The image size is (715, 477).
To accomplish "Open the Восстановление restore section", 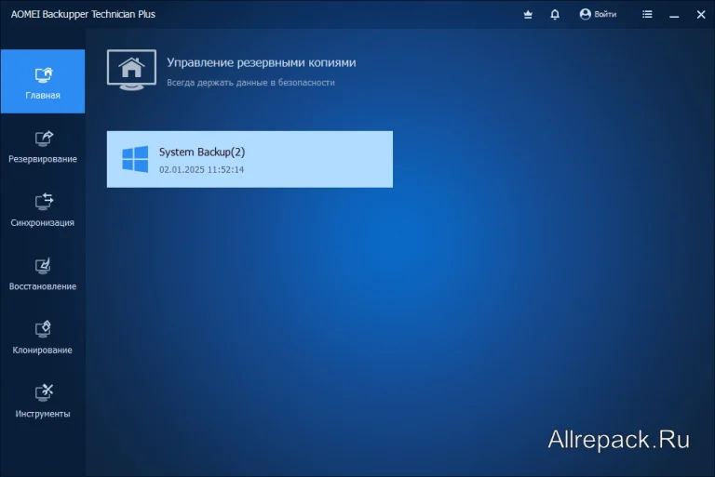I will [x=43, y=274].
